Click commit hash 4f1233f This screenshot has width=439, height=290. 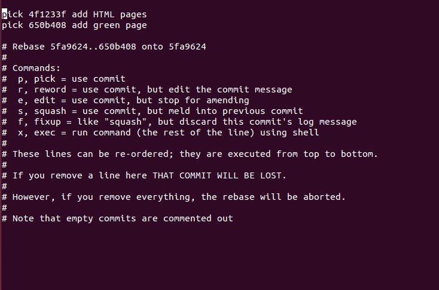47,14
